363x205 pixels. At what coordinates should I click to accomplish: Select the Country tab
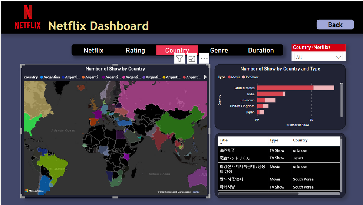pyautogui.click(x=177, y=51)
